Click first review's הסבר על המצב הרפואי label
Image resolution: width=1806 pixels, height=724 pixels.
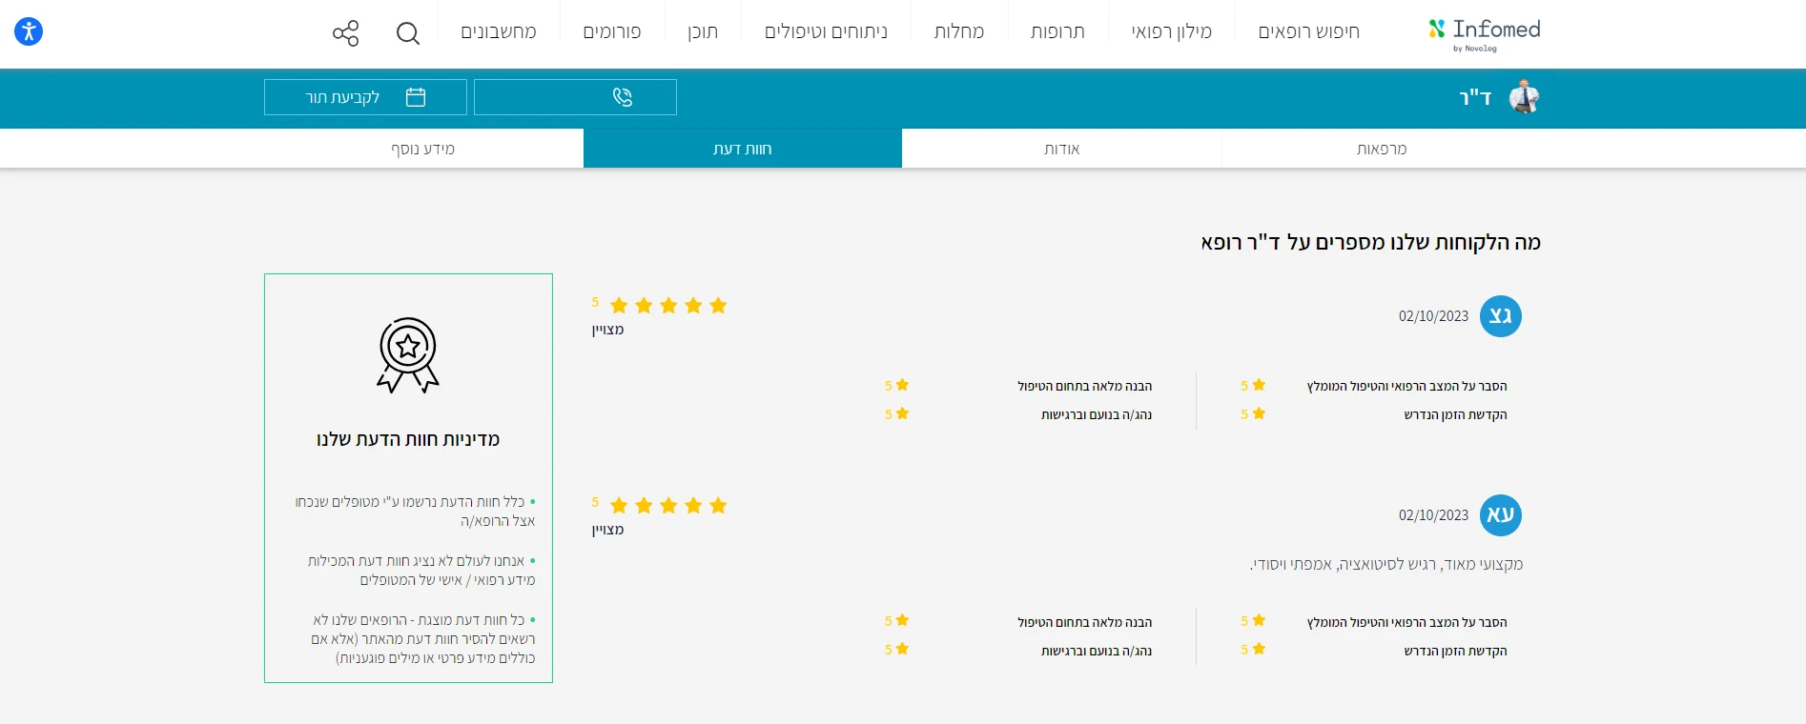tap(1407, 386)
